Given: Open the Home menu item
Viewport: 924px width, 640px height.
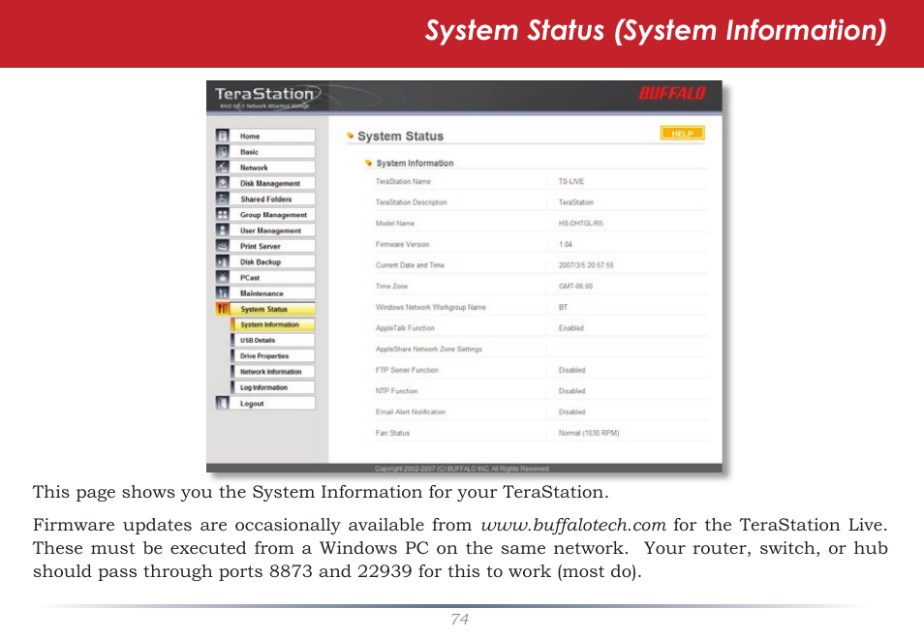Looking at the screenshot, I should coord(272,136).
